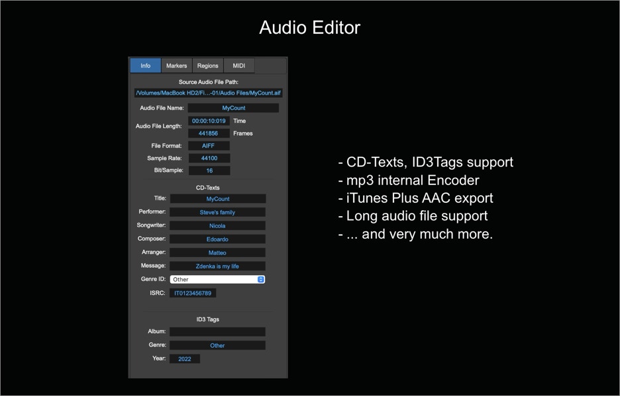Click the File Format field showing AIFF
The height and width of the screenshot is (396, 620).
point(209,146)
